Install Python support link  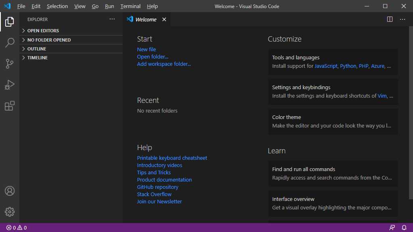[348, 66]
